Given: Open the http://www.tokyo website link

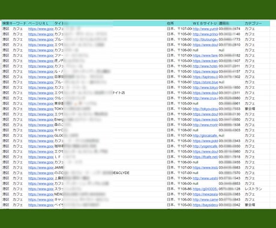Looking at the screenshot, I should pyautogui.click(x=205, y=88).
